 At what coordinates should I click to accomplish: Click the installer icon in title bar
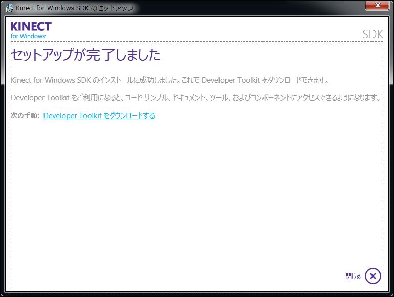(9, 8)
